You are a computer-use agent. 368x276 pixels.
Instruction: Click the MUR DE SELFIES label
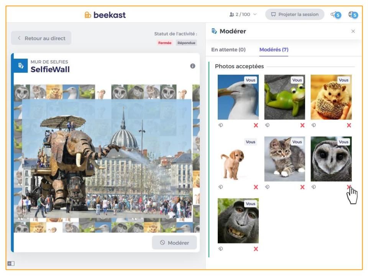[49, 62]
